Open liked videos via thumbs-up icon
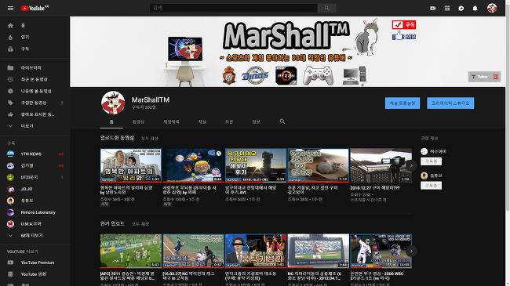This screenshot has height=286, width=510. 10,114
